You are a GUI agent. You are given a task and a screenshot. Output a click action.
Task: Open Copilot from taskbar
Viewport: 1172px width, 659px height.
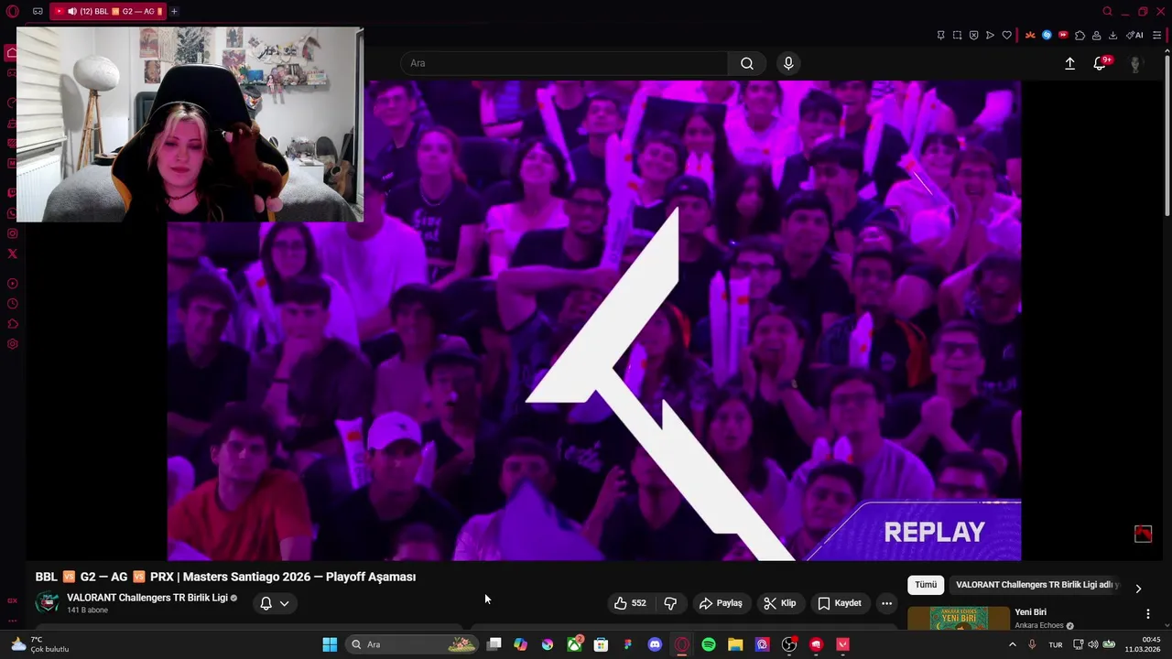pos(520,644)
